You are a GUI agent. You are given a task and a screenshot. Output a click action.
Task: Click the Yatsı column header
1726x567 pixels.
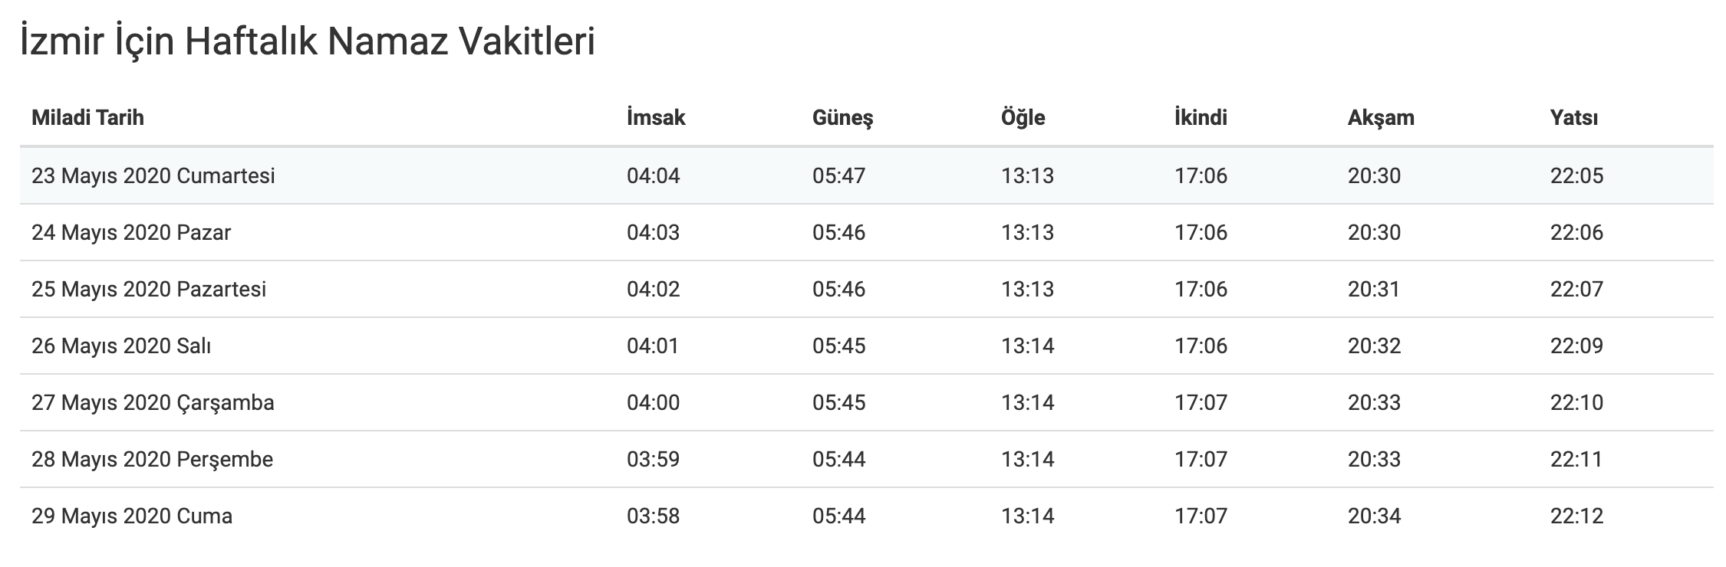(1573, 118)
